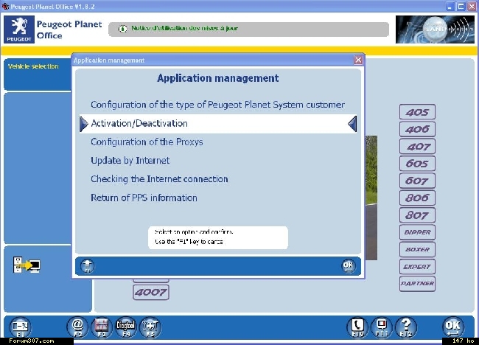Choose the 405 vehicle button
This screenshot has height=345, width=479.
point(417,112)
